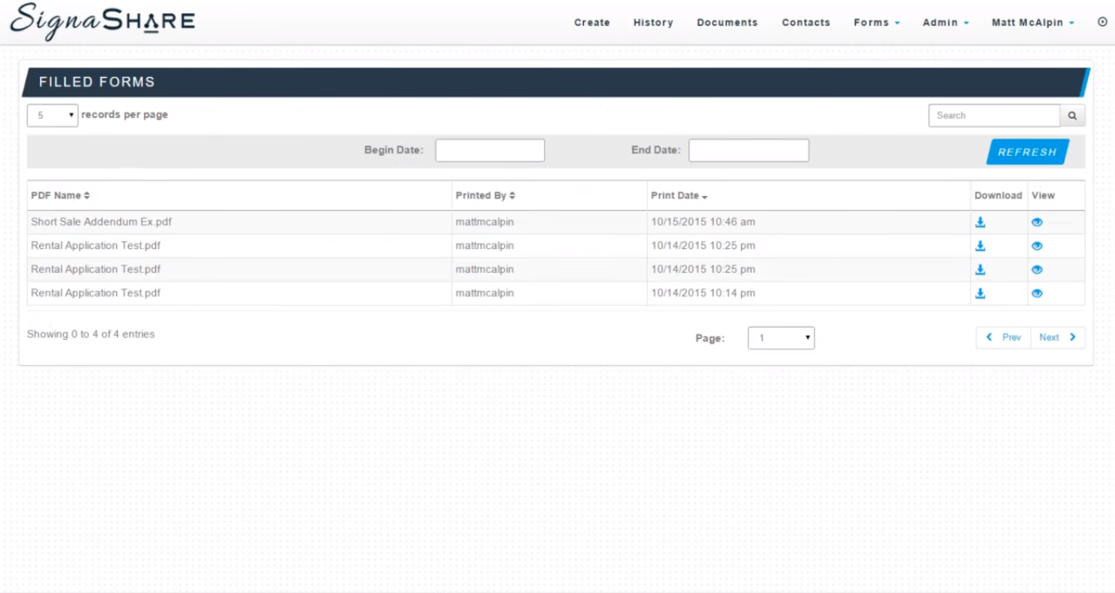Open the Contacts page
This screenshot has height=593, width=1115.
805,23
